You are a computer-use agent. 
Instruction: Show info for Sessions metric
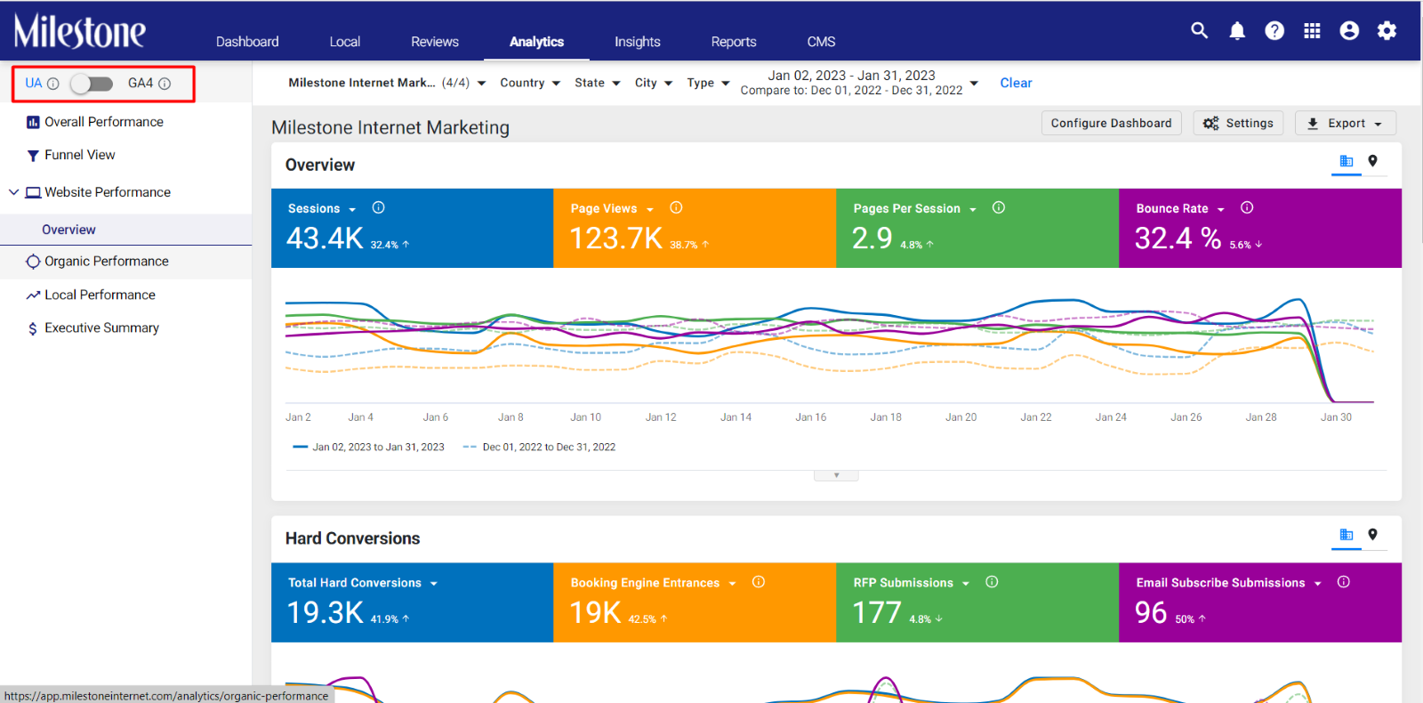[x=379, y=207]
